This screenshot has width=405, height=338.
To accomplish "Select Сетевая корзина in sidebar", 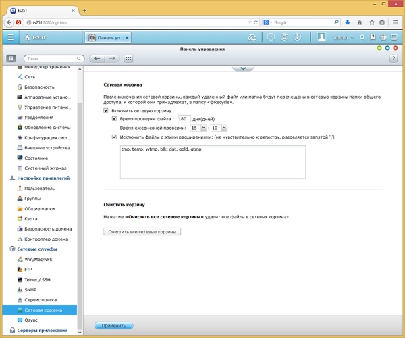I will coord(40,310).
